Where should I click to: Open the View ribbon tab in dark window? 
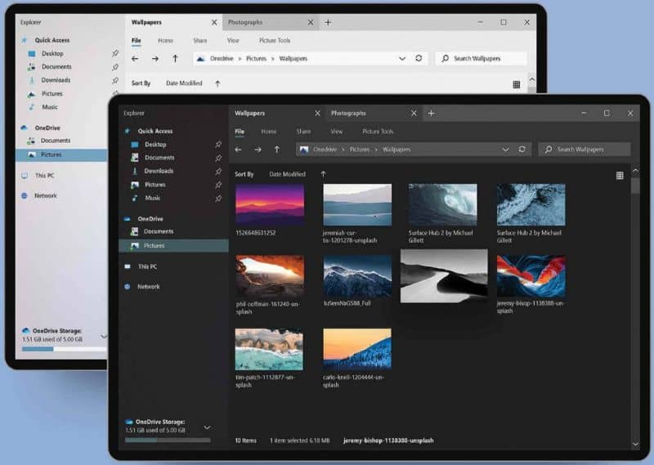point(336,132)
